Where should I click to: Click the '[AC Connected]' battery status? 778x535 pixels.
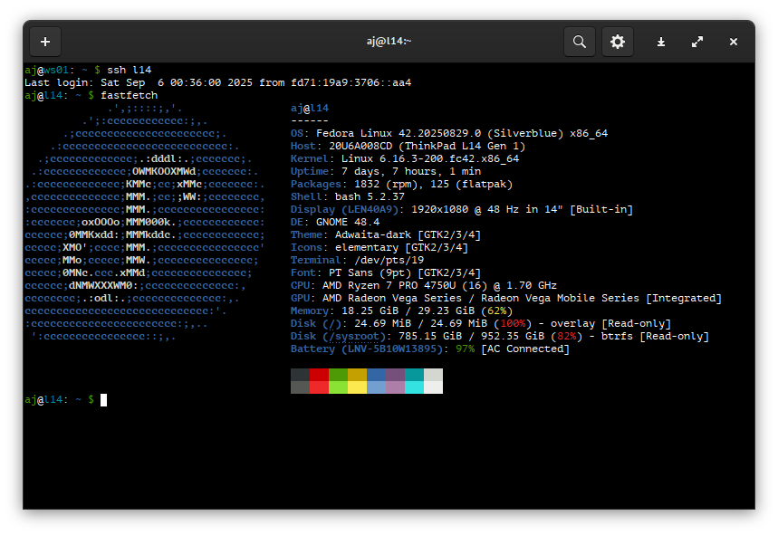click(x=525, y=349)
